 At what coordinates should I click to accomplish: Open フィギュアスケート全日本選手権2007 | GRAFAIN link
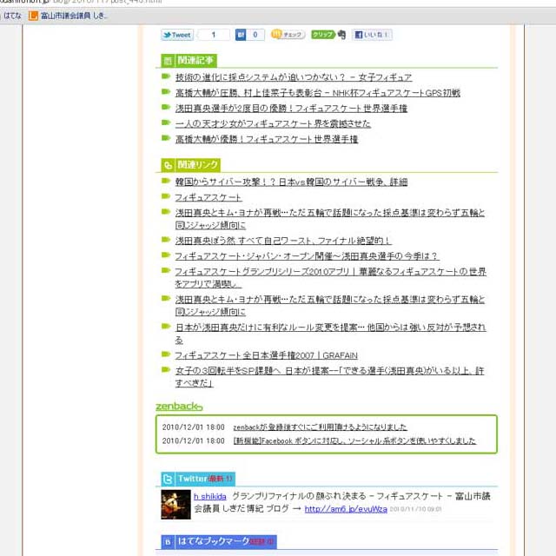point(266,355)
